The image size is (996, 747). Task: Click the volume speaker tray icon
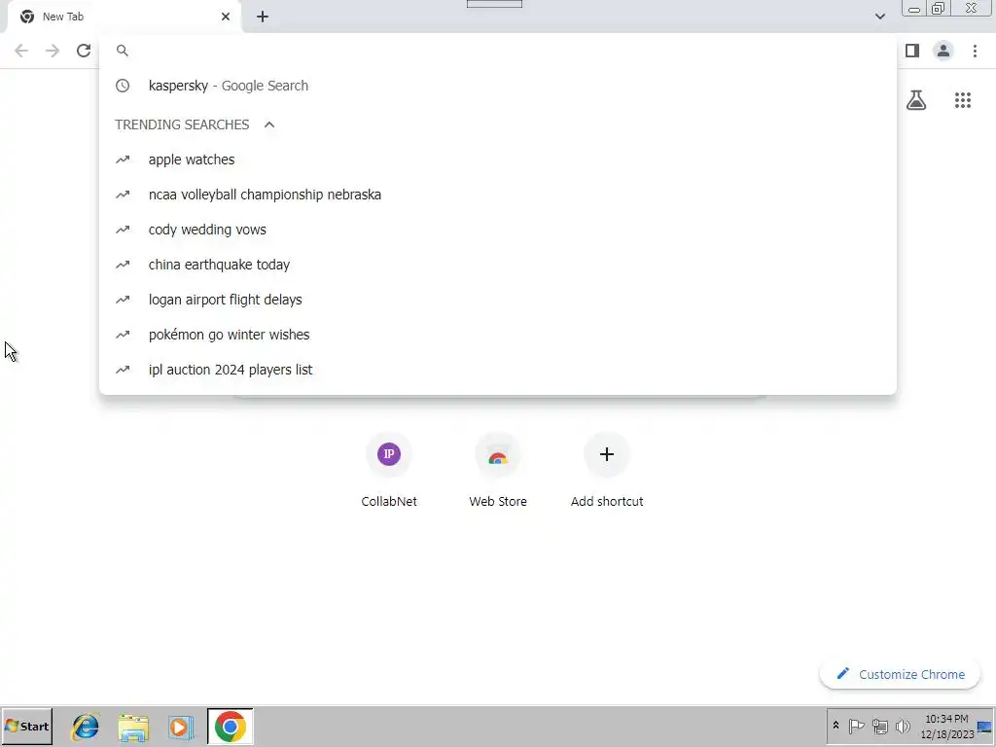tap(903, 726)
